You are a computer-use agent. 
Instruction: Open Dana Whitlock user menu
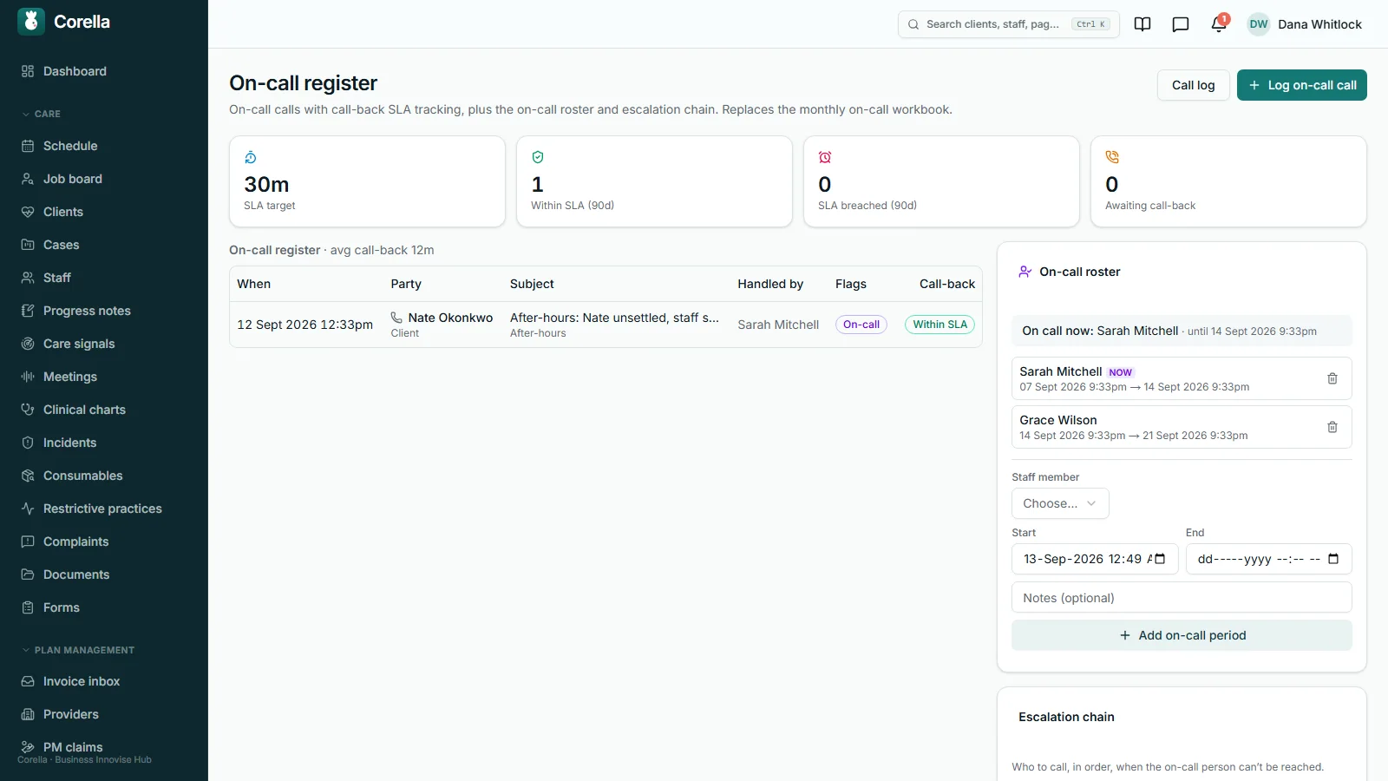click(x=1305, y=24)
